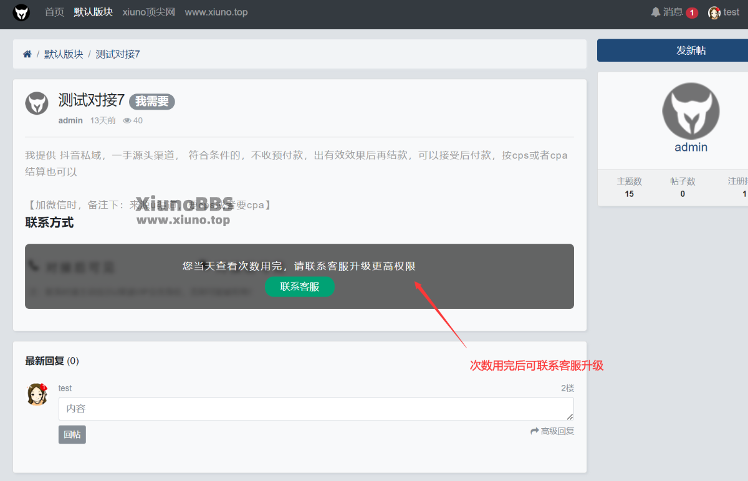The height and width of the screenshot is (481, 748).
Task: Open the 首页 menu item
Action: [x=54, y=12]
